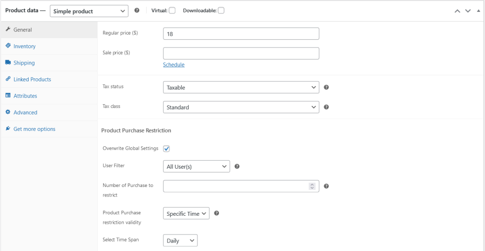Open the Simple product type dropdown
This screenshot has width=485, height=251.
tap(89, 11)
